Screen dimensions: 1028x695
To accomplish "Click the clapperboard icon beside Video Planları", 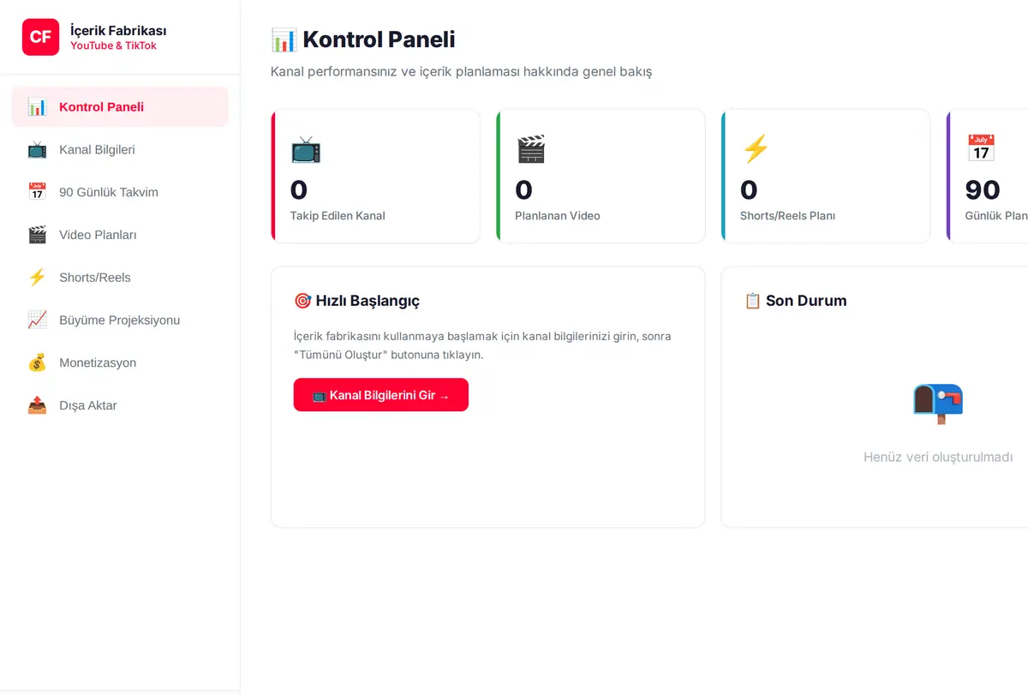I will [x=37, y=235].
